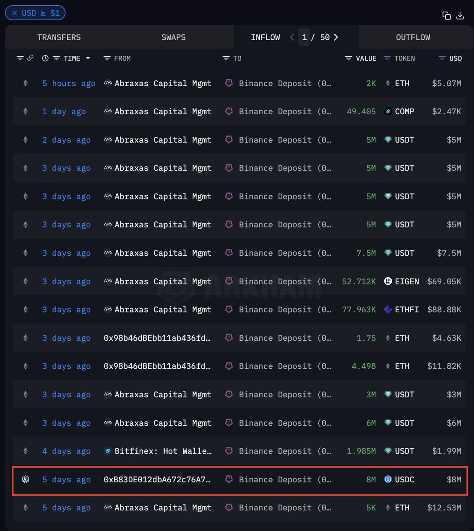
Task: Click the Binance Deposit icon in the EIGEN row
Action: point(229,281)
